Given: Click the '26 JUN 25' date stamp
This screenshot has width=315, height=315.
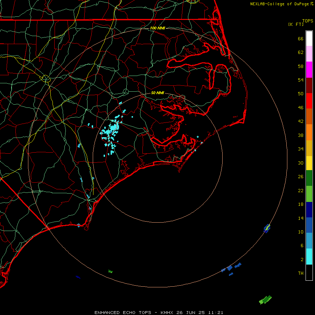Looking at the screenshot, I should point(190,313).
